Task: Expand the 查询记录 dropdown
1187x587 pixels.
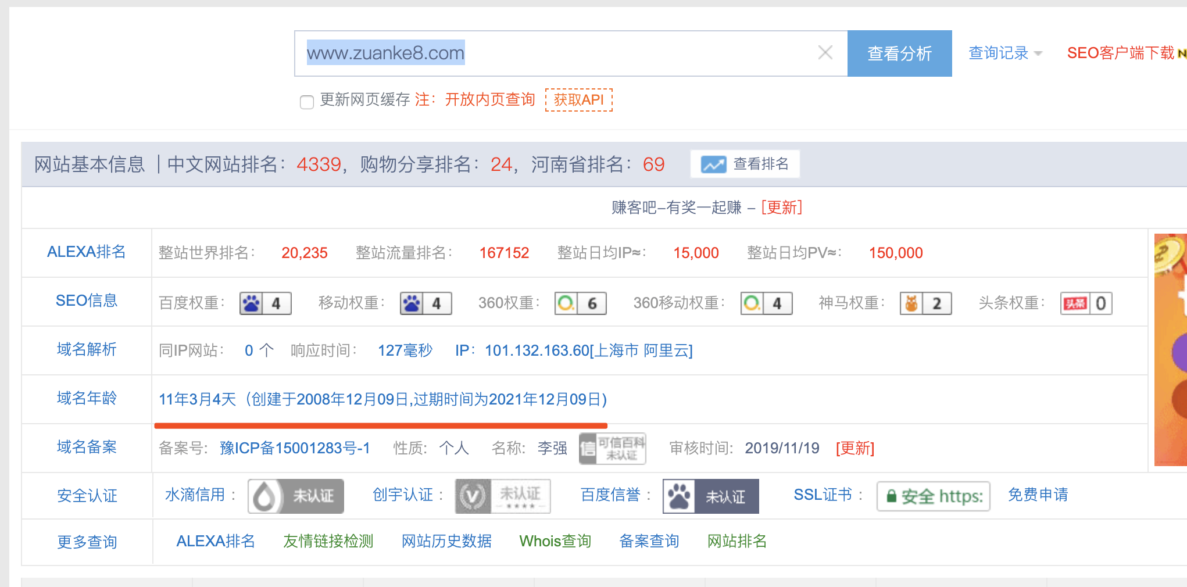Action: pyautogui.click(x=1004, y=53)
